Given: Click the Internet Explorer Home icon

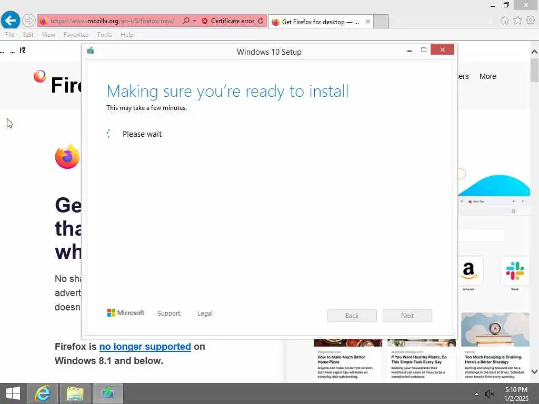Looking at the screenshot, I should pyautogui.click(x=504, y=21).
